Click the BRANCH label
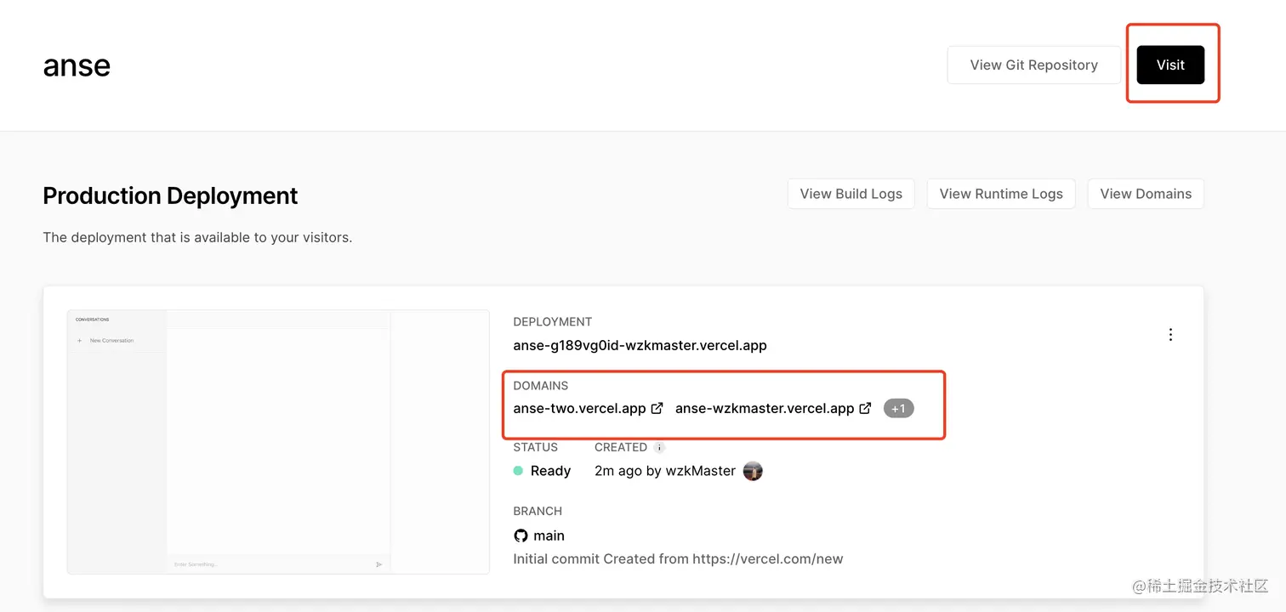Viewport: 1286px width, 612px height. [x=538, y=511]
